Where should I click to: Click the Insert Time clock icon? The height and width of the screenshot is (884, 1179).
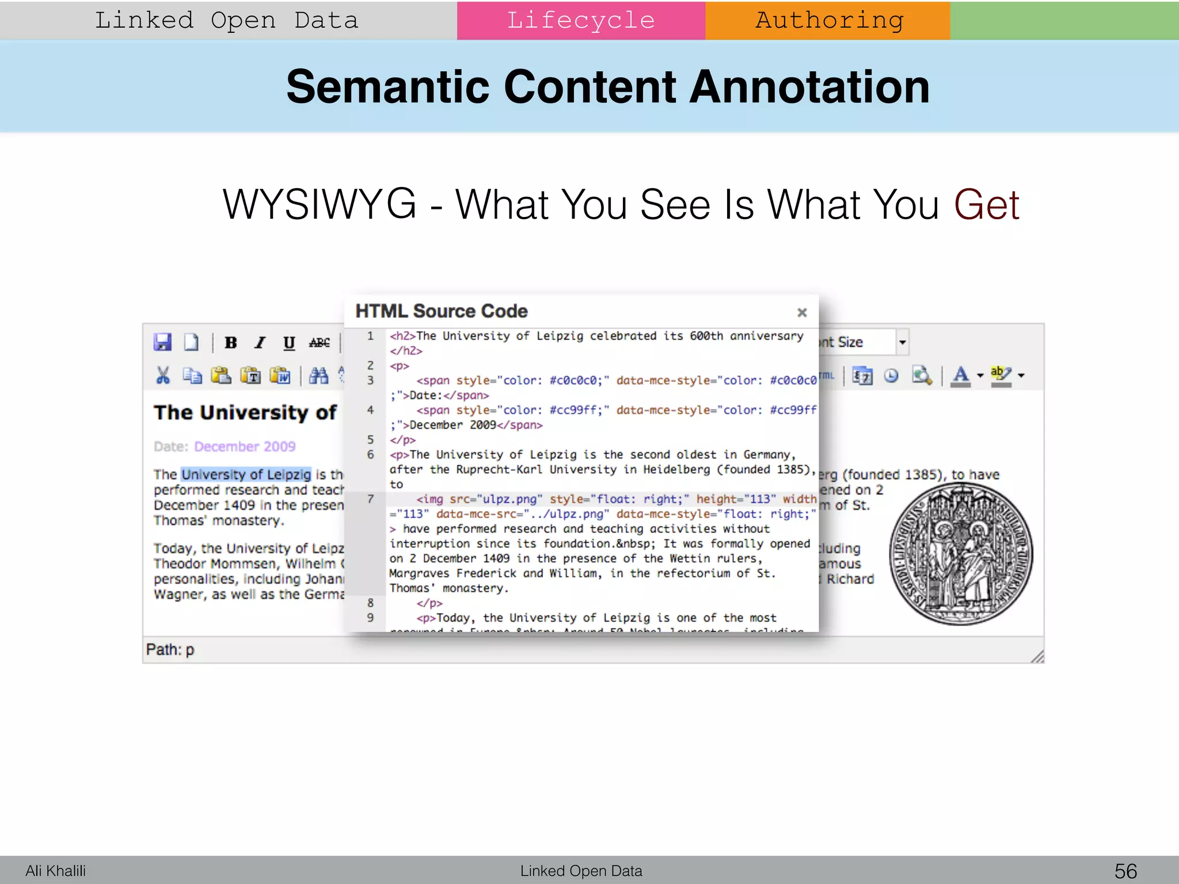[x=891, y=376]
